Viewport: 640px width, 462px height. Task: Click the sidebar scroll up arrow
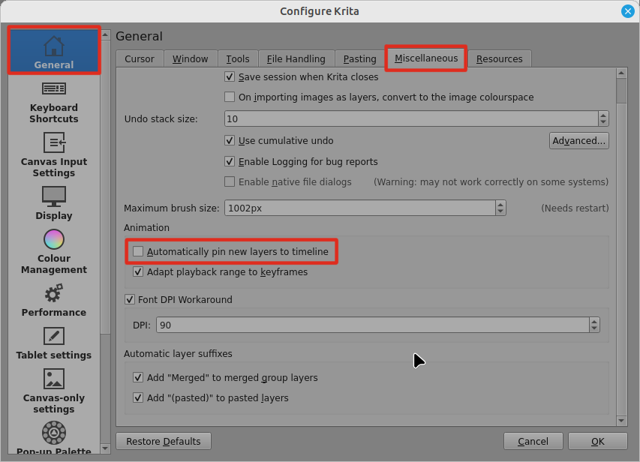pyautogui.click(x=105, y=34)
